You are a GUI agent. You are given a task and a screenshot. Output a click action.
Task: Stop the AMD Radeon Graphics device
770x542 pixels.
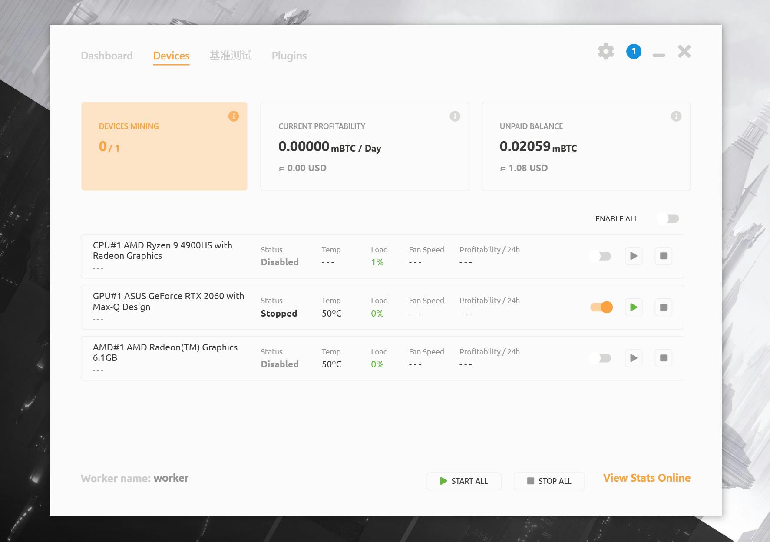pyautogui.click(x=663, y=358)
